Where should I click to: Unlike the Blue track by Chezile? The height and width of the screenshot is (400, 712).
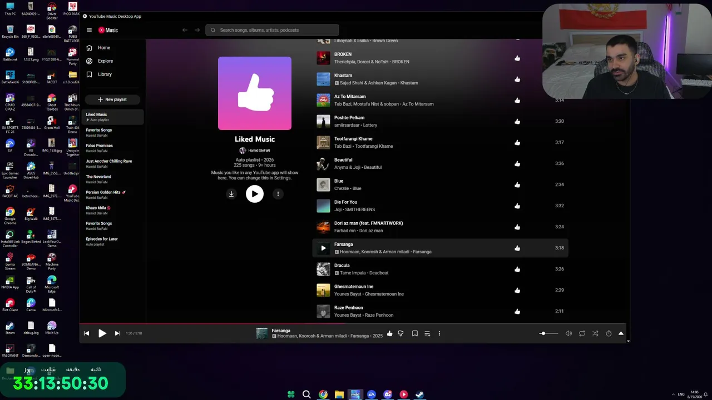pyautogui.click(x=517, y=185)
